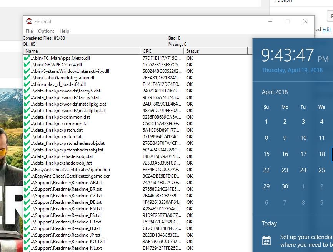333x252 pixels.
Task: Click green checkmark beside pc\shadersobj.dat
Action: (27, 156)
